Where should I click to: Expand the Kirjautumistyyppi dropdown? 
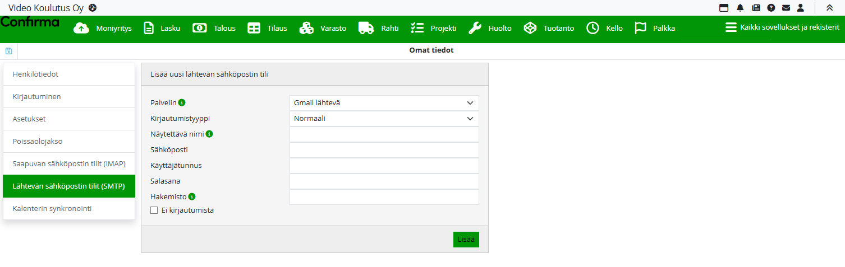tap(384, 119)
